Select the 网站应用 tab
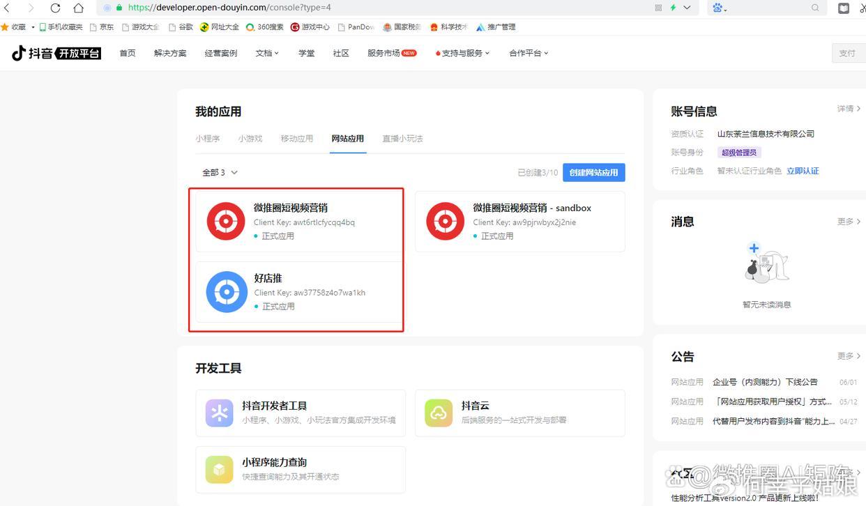 pyautogui.click(x=348, y=139)
